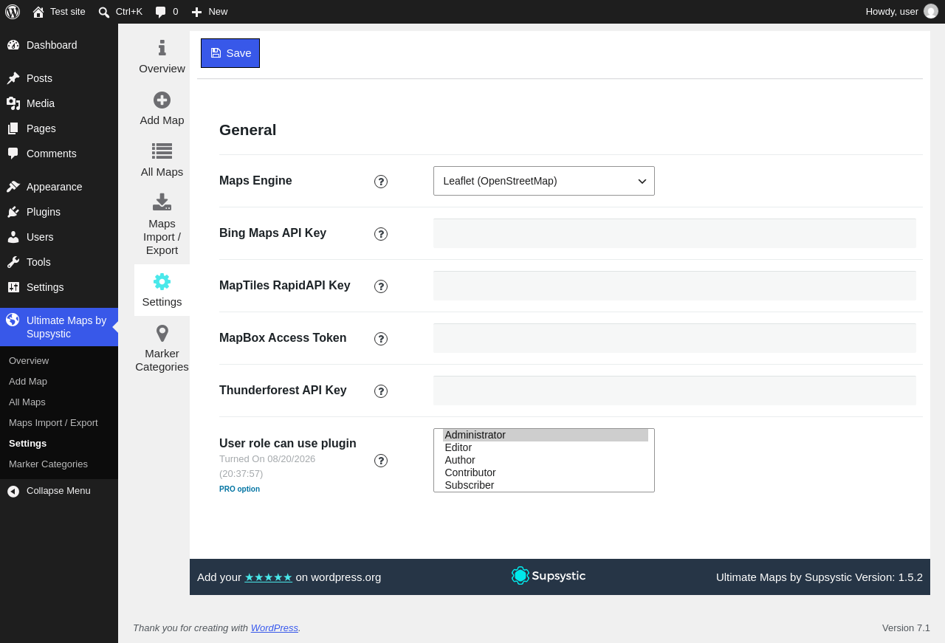Image resolution: width=945 pixels, height=643 pixels.
Task: Click help icon for Maps Engine
Action: pos(381,182)
